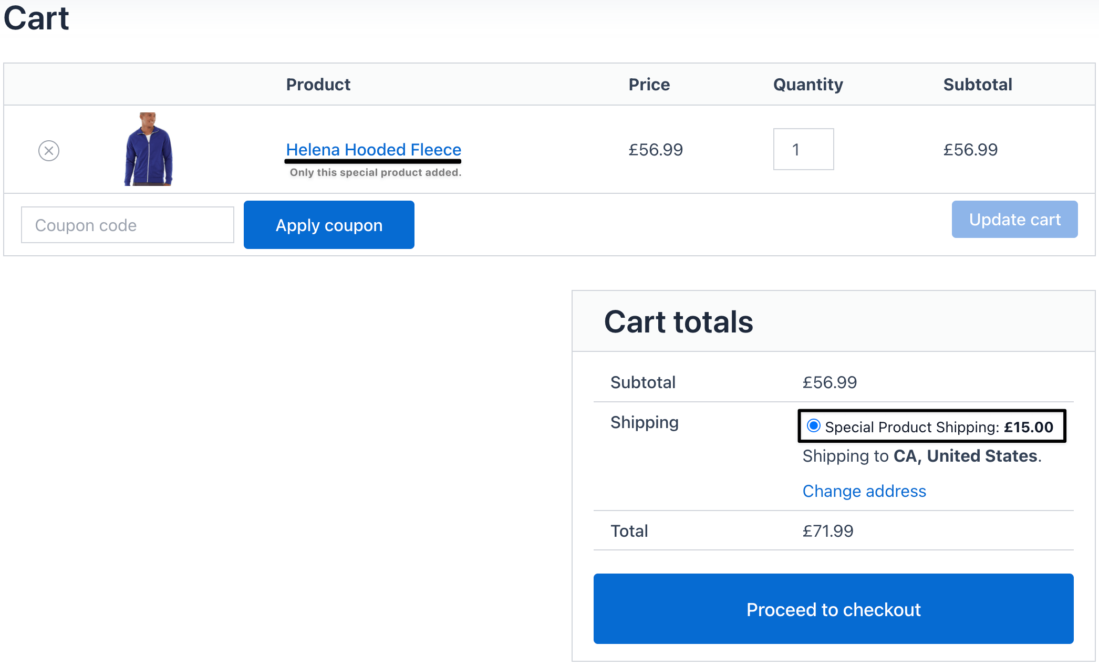Click the Update cart button
Screen dimensions: 1099x666
[x=1014, y=219]
